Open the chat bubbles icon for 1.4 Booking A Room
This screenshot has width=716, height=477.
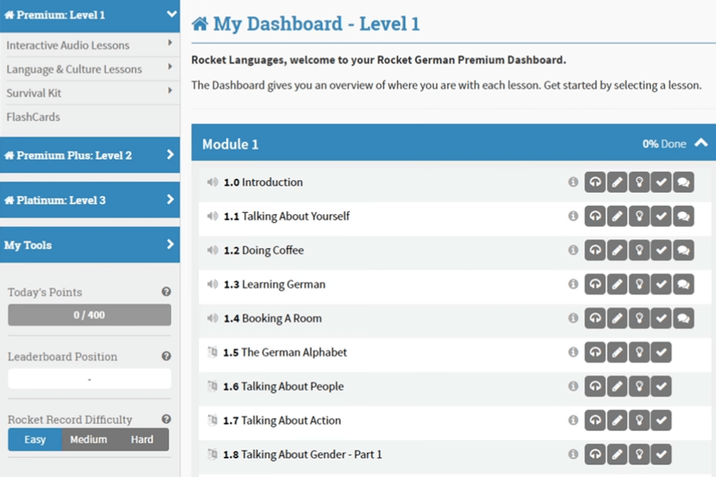(x=683, y=318)
